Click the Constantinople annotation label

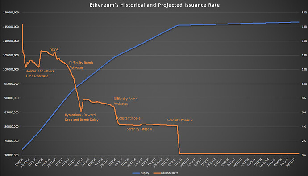coord(129,118)
